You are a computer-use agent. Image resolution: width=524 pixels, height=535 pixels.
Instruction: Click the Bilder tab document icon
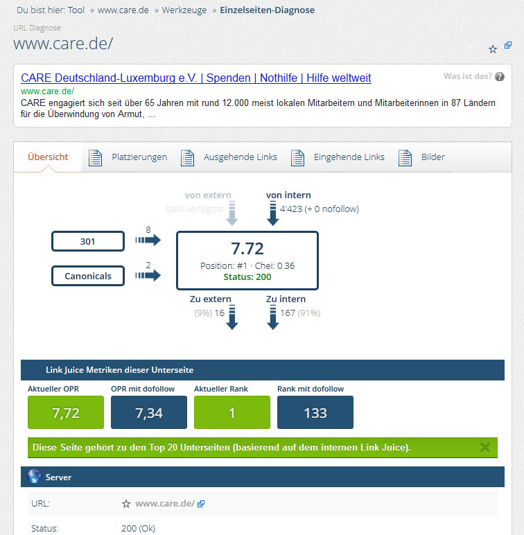pyautogui.click(x=405, y=158)
